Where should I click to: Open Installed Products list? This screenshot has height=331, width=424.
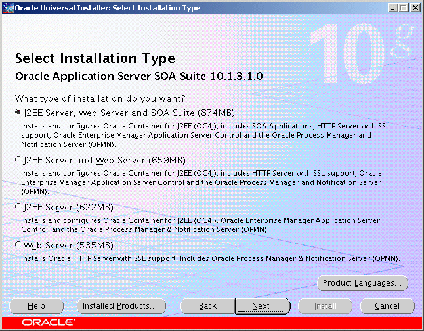coord(121,306)
